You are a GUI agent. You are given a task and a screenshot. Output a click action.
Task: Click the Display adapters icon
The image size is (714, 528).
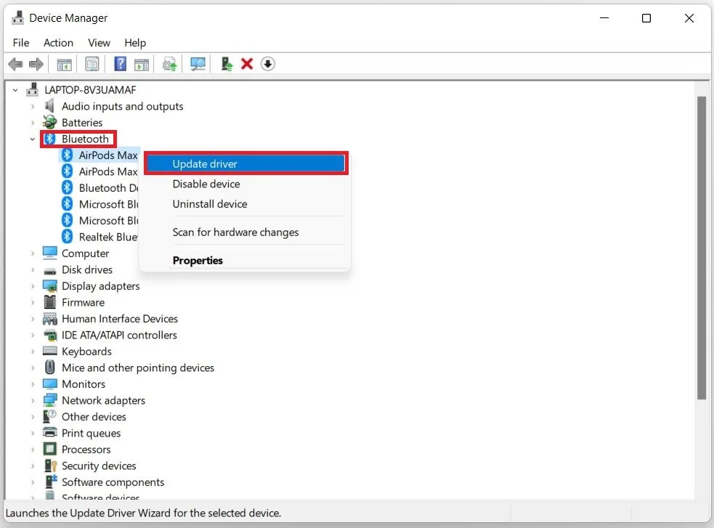49,286
